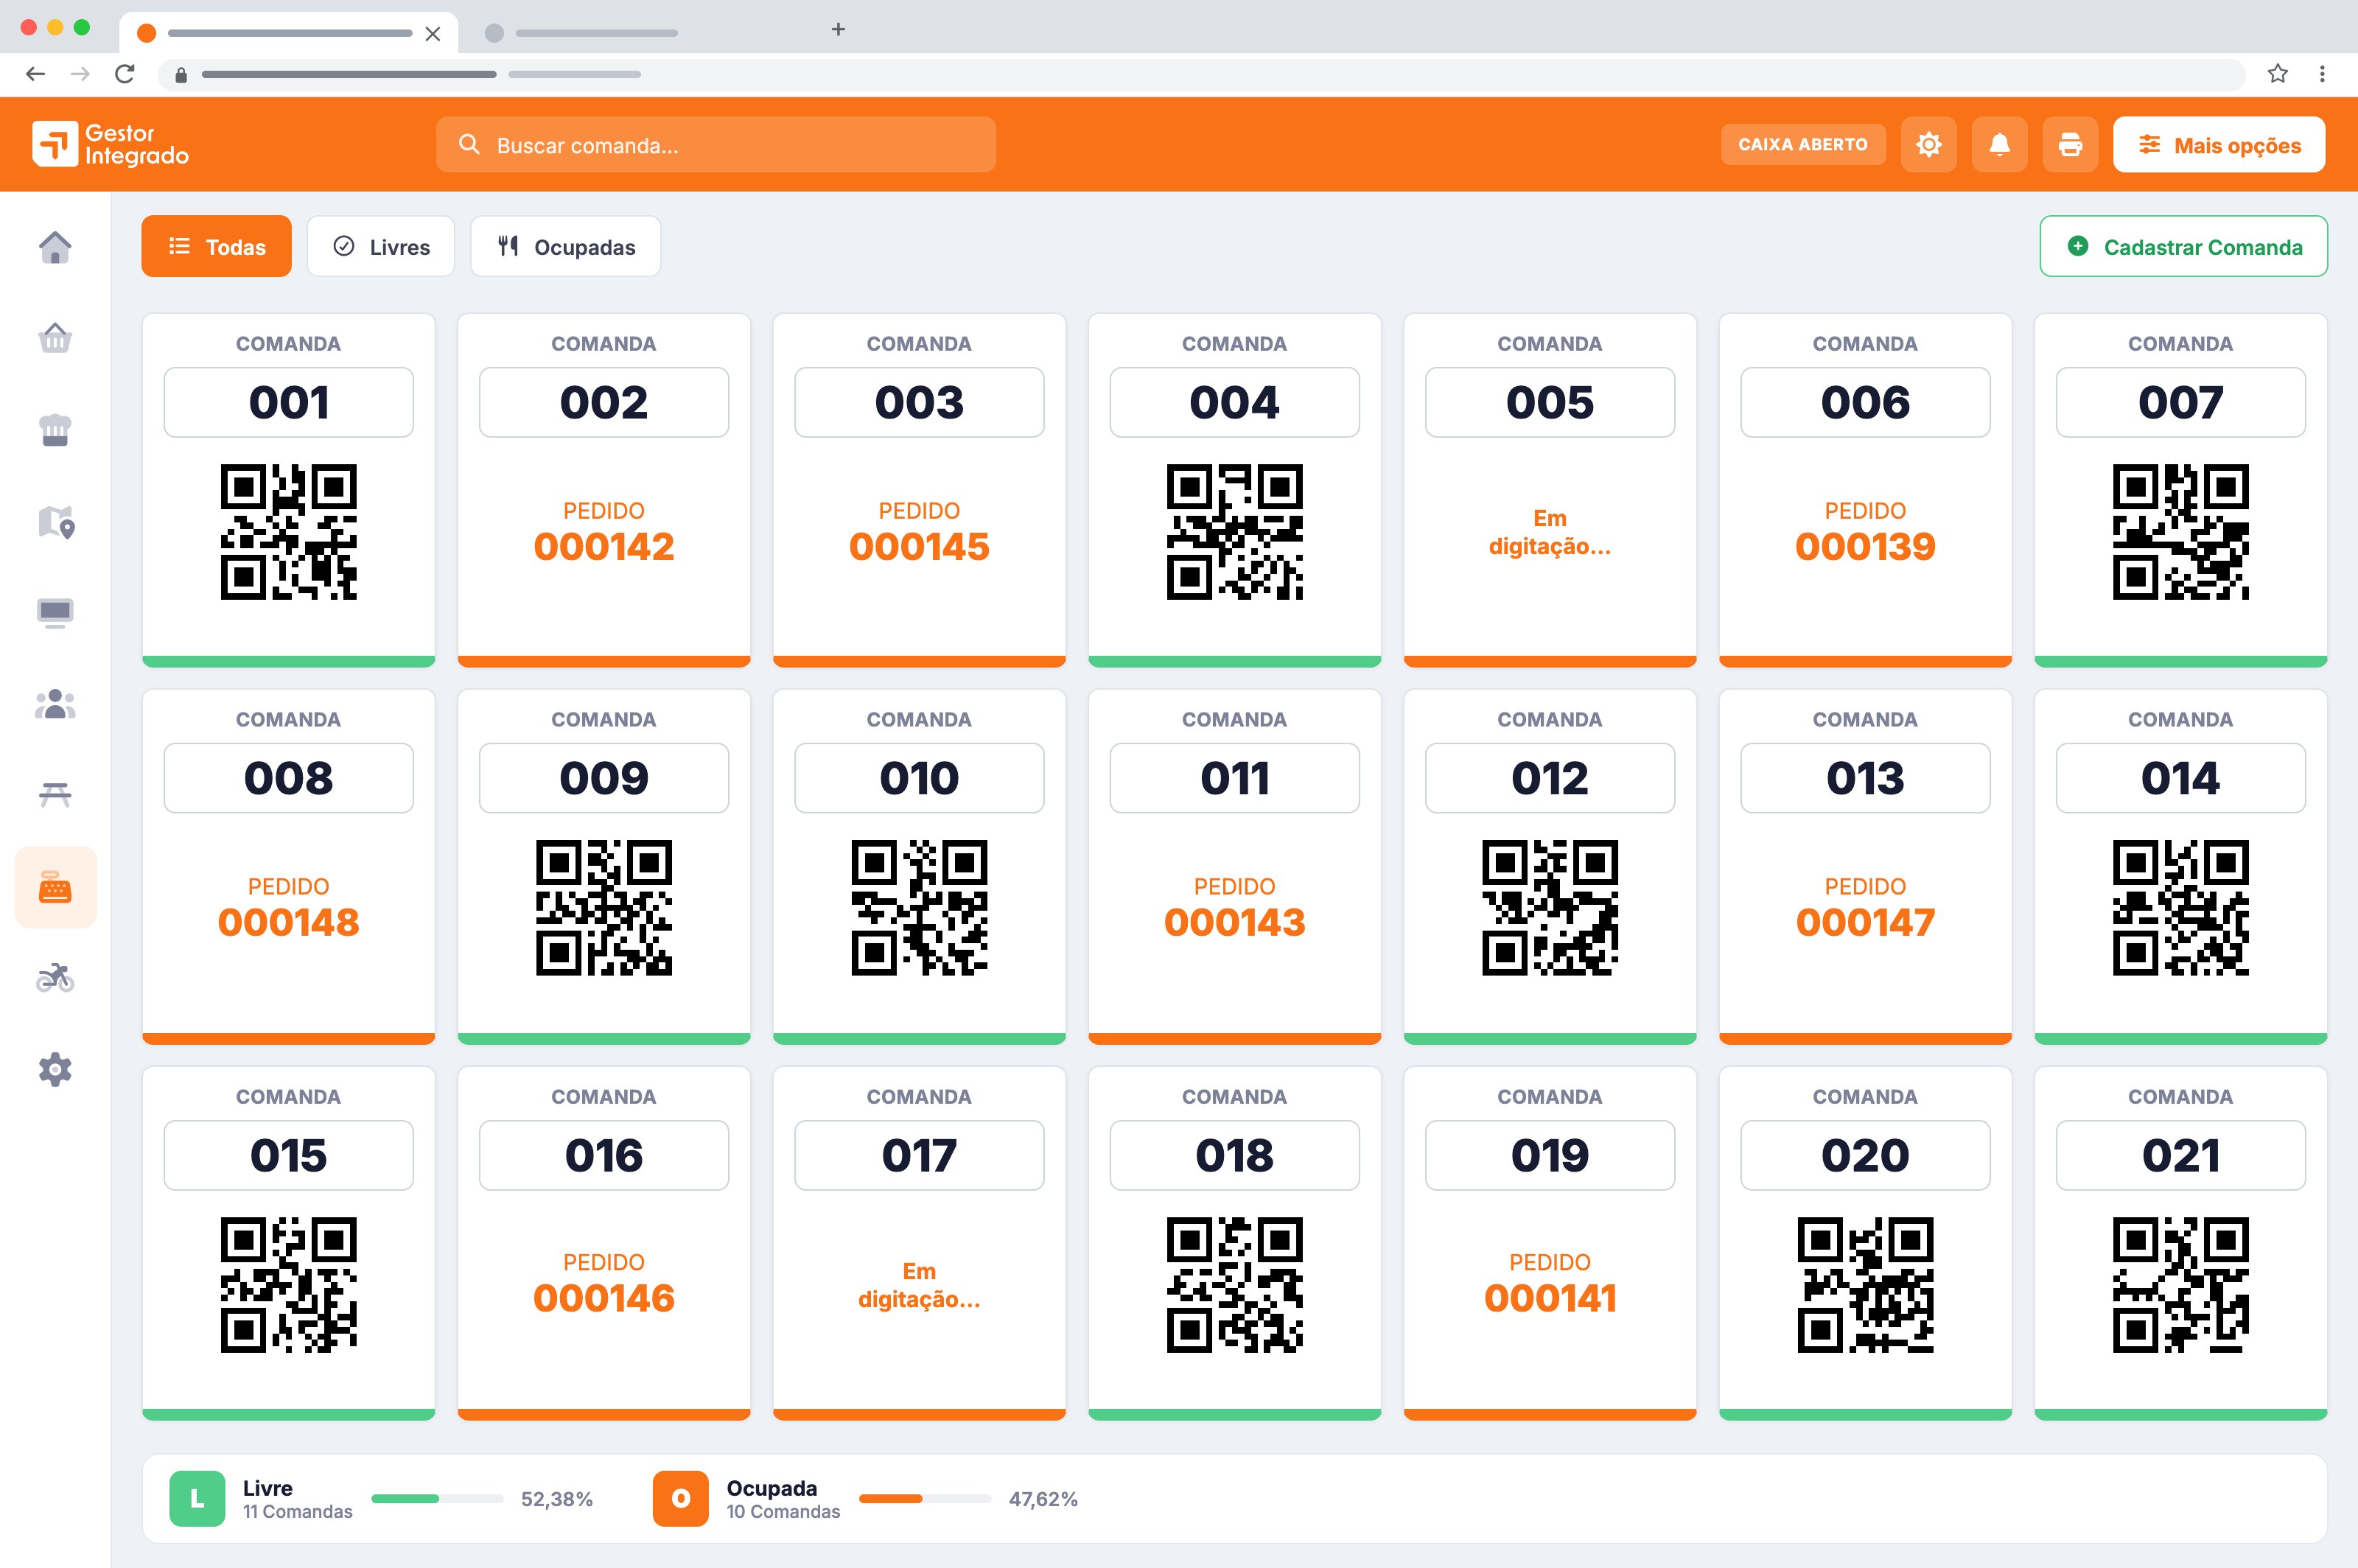Click the printer icon in header

tap(2070, 145)
